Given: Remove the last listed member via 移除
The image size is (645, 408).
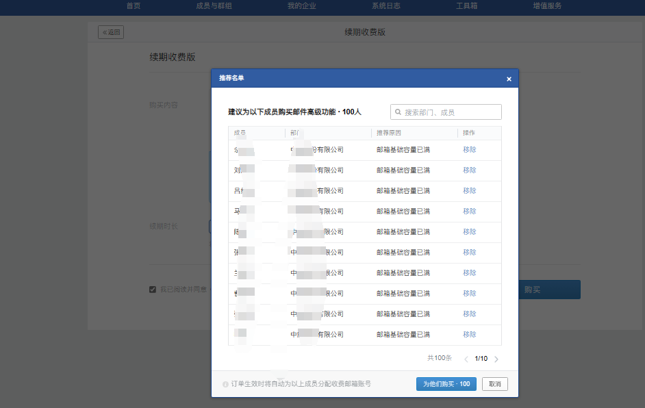Looking at the screenshot, I should tap(470, 333).
